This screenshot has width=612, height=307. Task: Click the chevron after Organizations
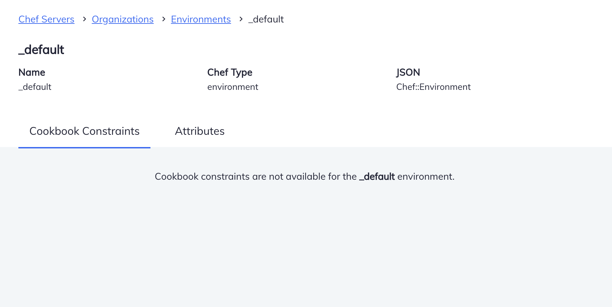(x=163, y=19)
